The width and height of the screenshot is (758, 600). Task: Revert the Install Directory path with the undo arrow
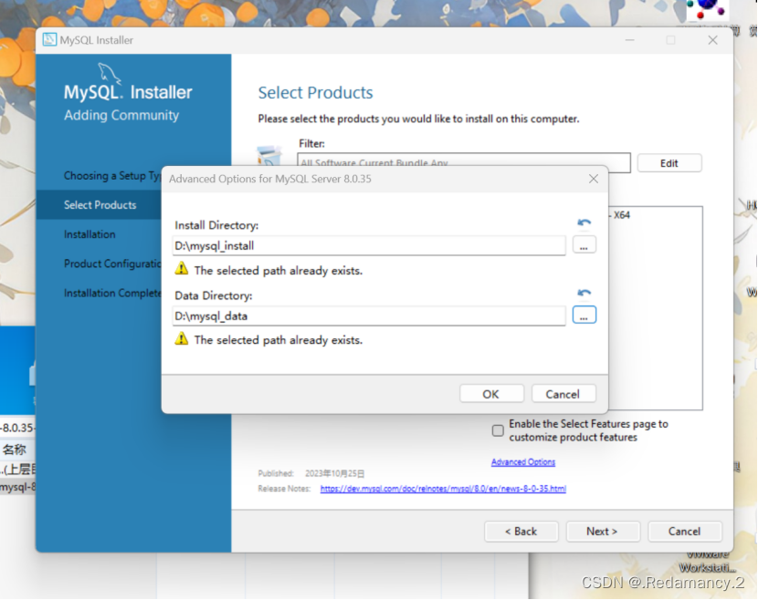coord(584,222)
